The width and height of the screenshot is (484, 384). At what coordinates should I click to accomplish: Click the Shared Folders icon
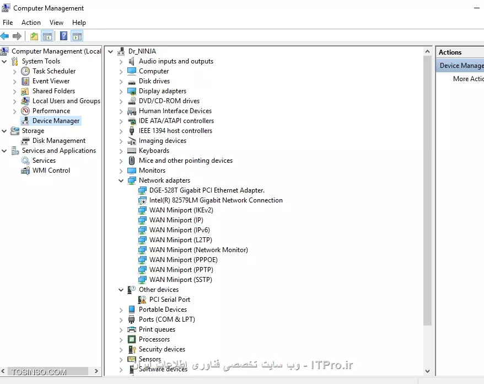tap(25, 92)
